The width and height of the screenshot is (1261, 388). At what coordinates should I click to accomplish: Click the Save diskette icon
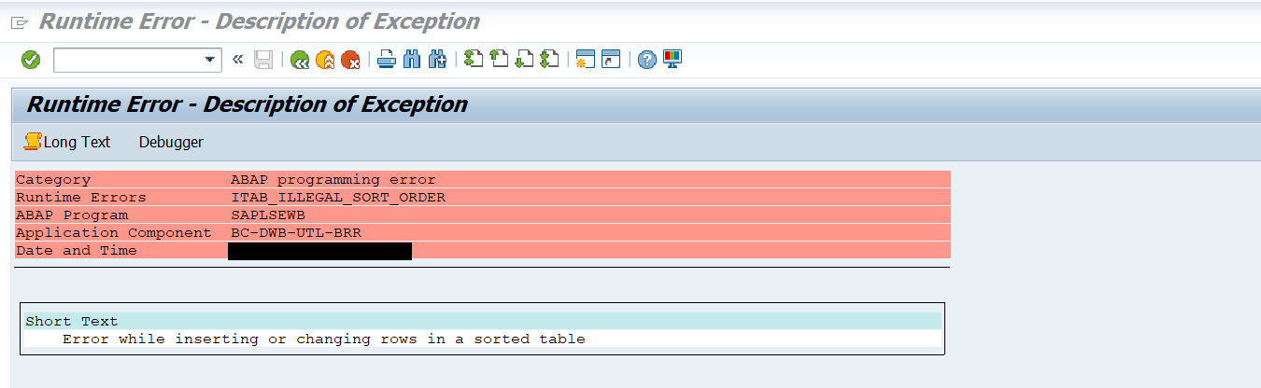point(263,60)
